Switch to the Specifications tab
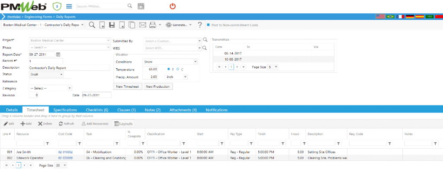 coord(65,110)
